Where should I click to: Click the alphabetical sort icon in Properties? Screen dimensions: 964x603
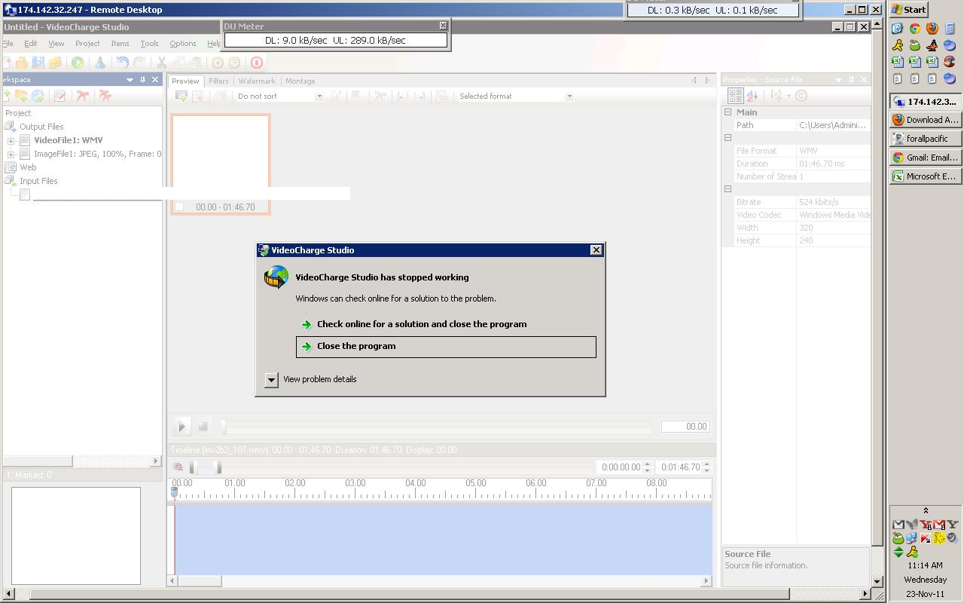(x=752, y=95)
